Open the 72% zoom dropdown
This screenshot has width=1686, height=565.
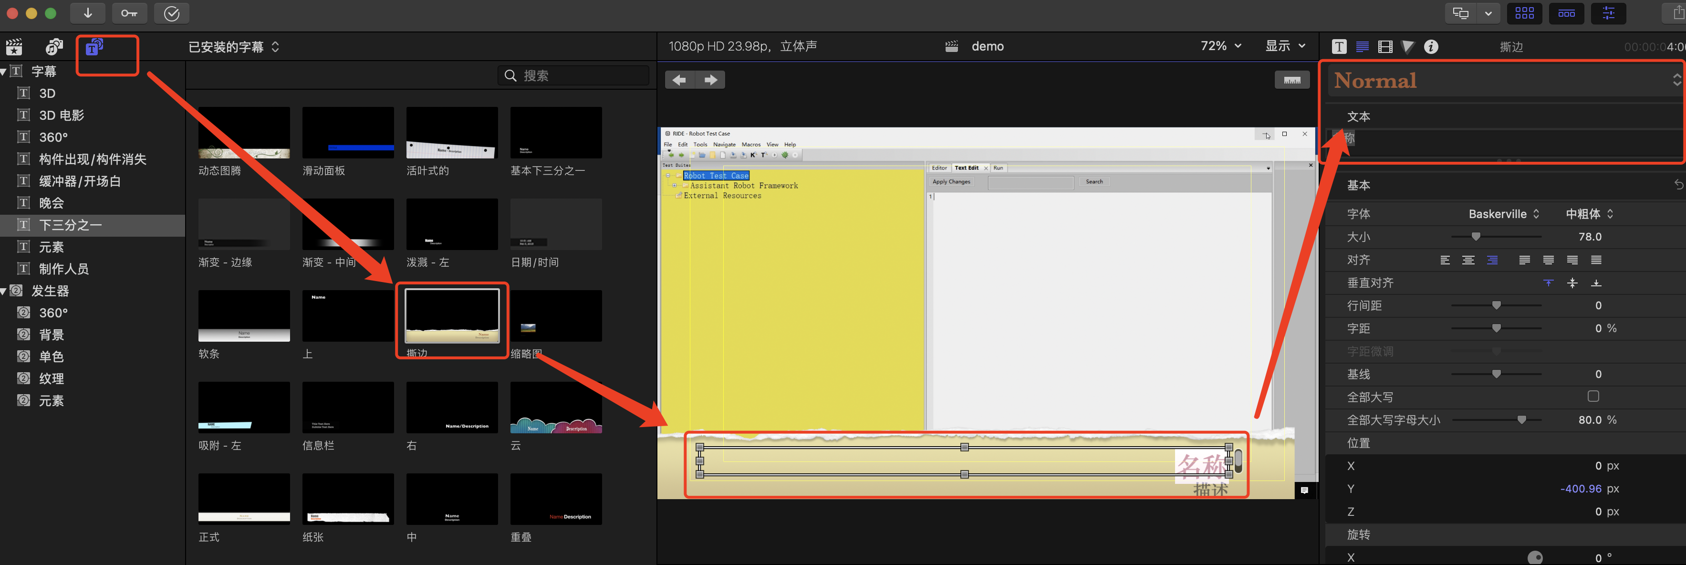(x=1221, y=46)
